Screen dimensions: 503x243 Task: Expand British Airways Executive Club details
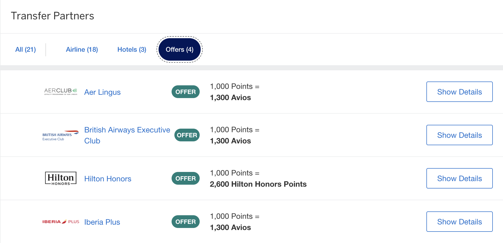pyautogui.click(x=460, y=135)
